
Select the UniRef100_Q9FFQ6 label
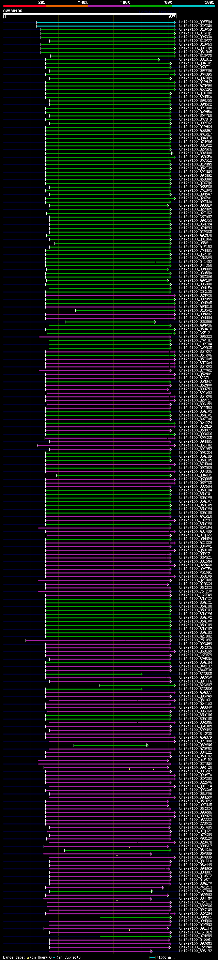pyautogui.click(x=196, y=71)
